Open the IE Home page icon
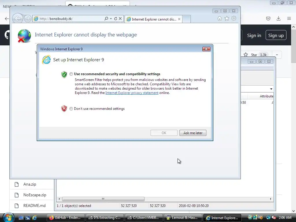The image size is (296, 222). pyautogui.click(x=220, y=18)
